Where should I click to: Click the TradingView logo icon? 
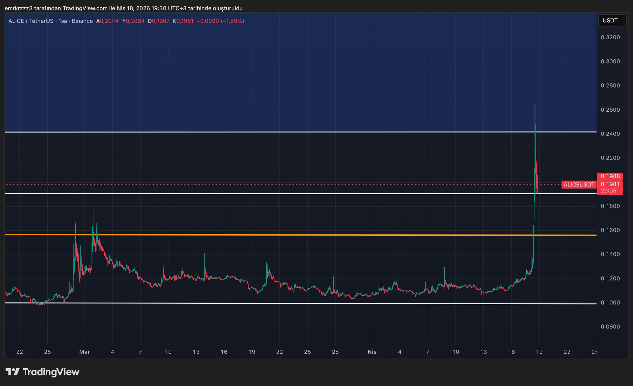[13, 372]
